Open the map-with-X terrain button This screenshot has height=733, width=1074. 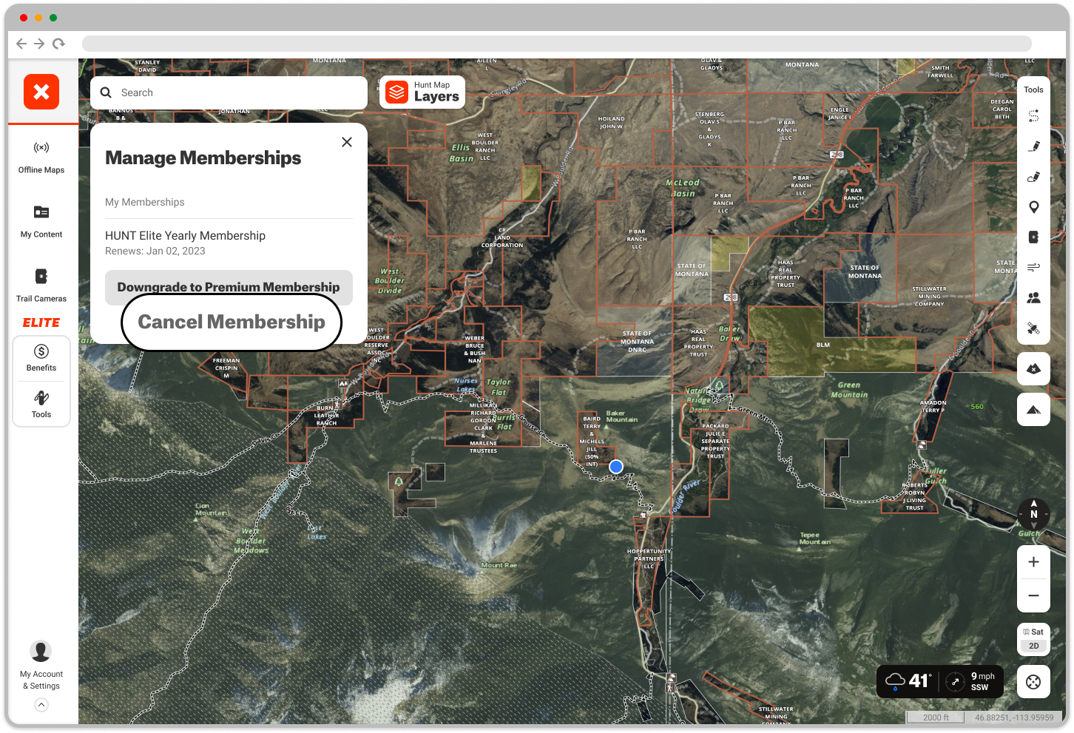[1034, 368]
